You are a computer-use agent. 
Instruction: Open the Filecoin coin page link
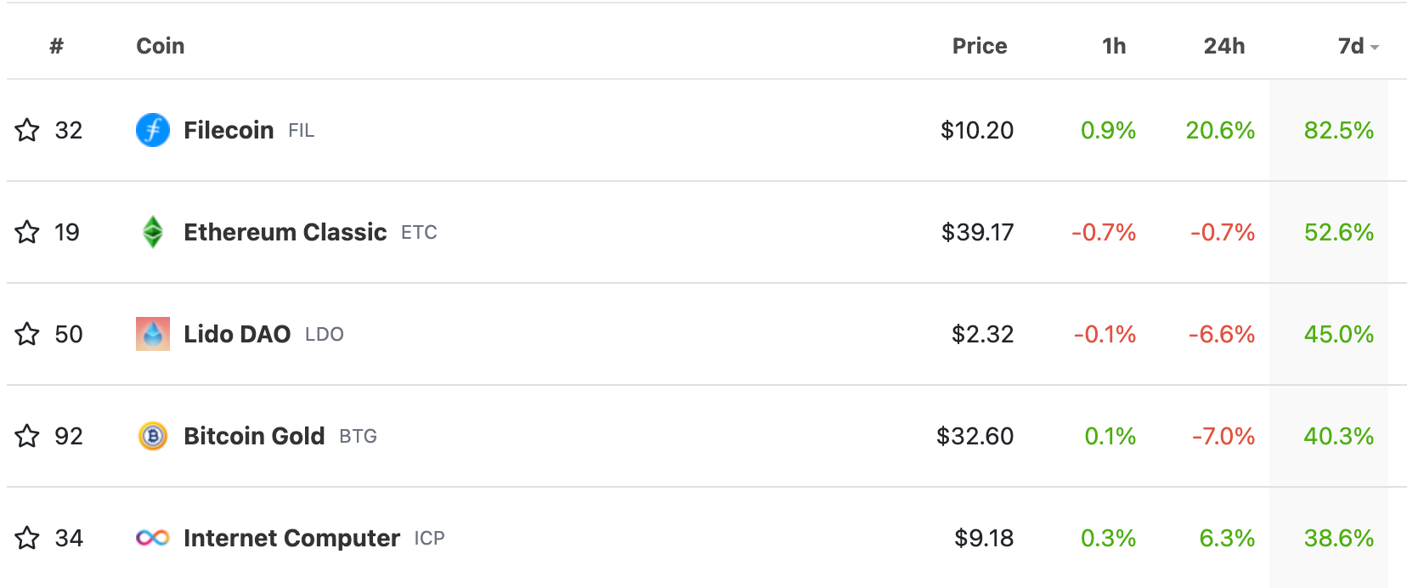point(229,130)
